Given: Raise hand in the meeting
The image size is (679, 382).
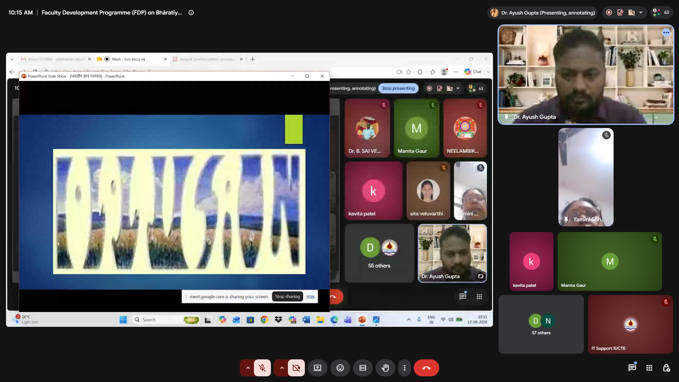Looking at the screenshot, I should tap(385, 368).
